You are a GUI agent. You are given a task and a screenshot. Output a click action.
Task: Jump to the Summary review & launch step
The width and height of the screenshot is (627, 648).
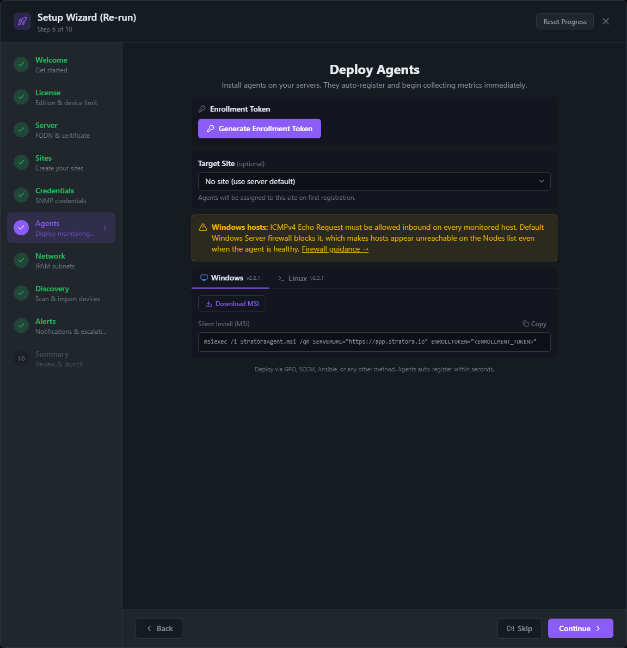point(61,359)
